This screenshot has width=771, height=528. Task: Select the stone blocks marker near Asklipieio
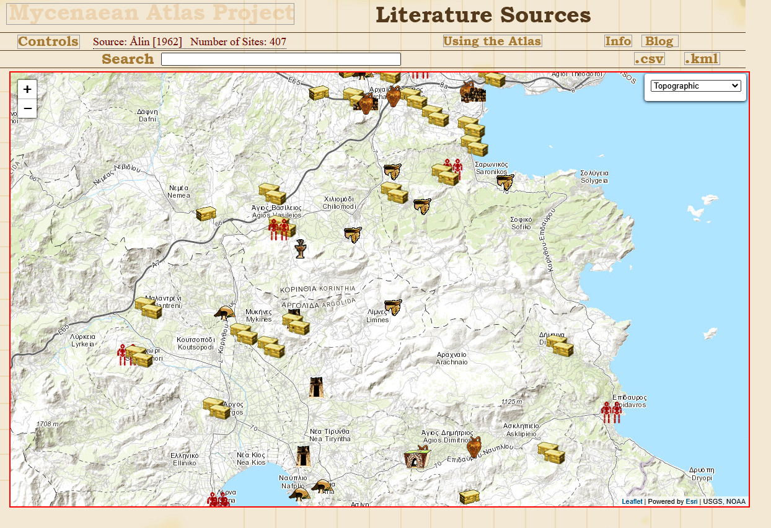click(x=551, y=453)
